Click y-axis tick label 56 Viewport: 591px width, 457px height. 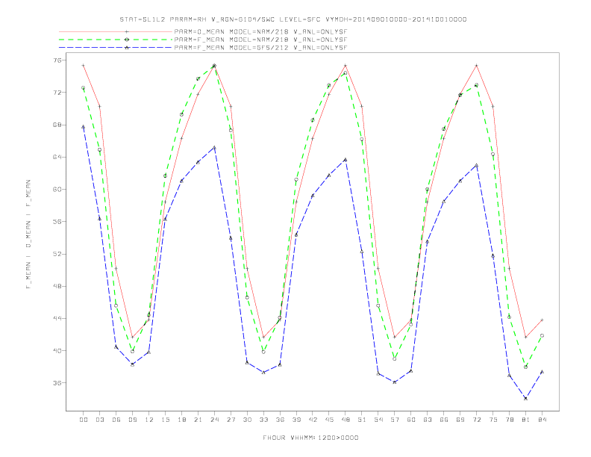coord(58,222)
